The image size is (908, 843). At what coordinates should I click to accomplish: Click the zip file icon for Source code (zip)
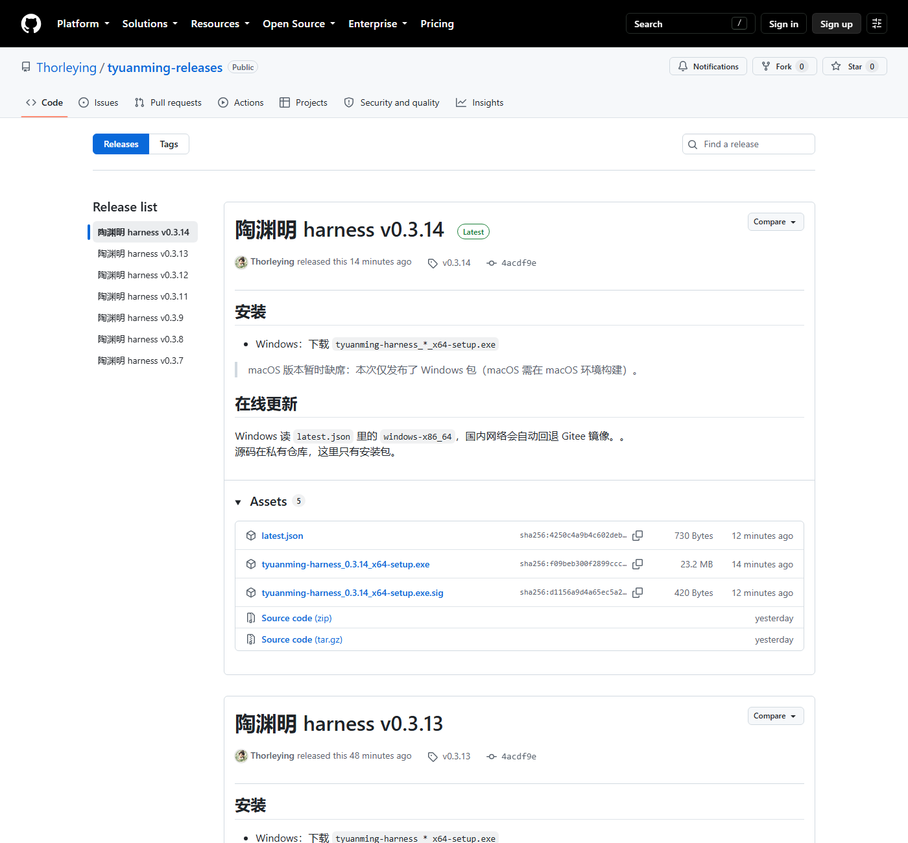(x=251, y=618)
